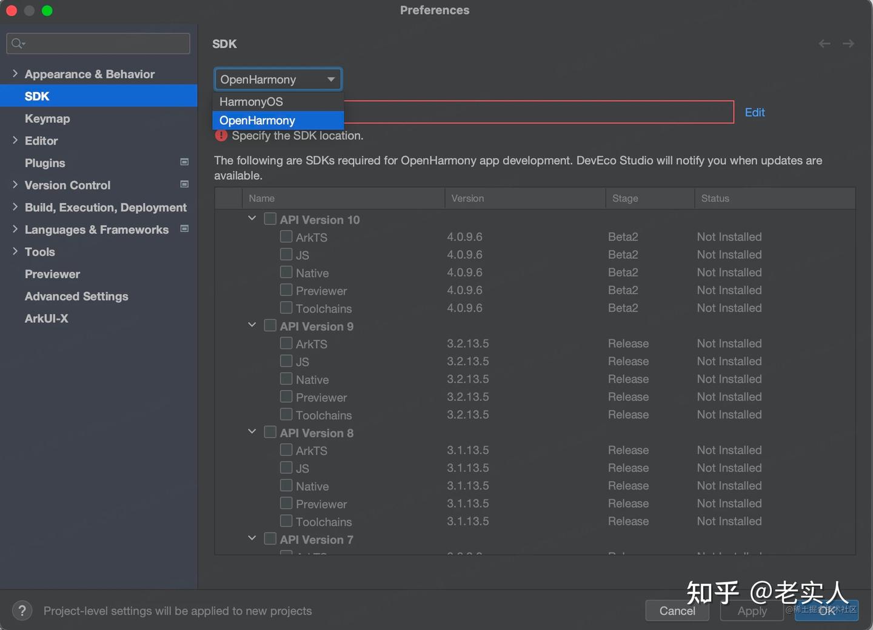873x630 pixels.
Task: Tick Toolchains checkbox under API Version 8
Action: [x=286, y=521]
